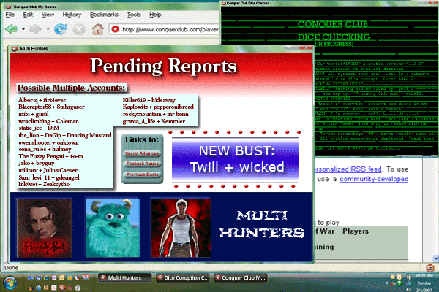The image size is (439, 292).
Task: Click the Dice Checker window title icon
Action: [224, 4]
